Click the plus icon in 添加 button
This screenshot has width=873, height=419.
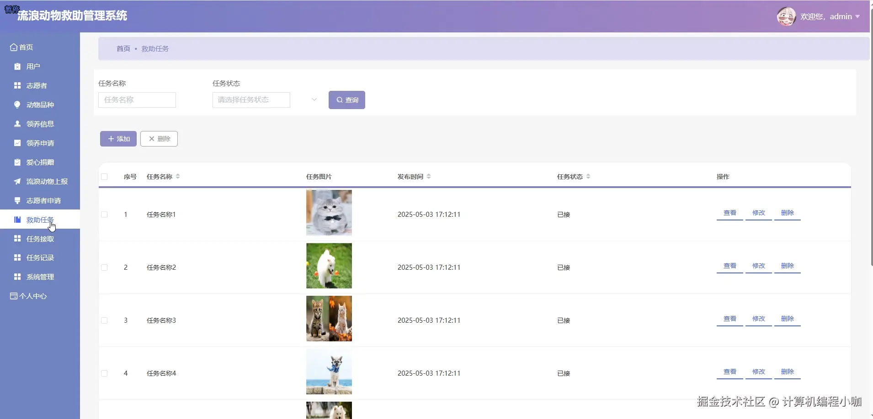(111, 139)
